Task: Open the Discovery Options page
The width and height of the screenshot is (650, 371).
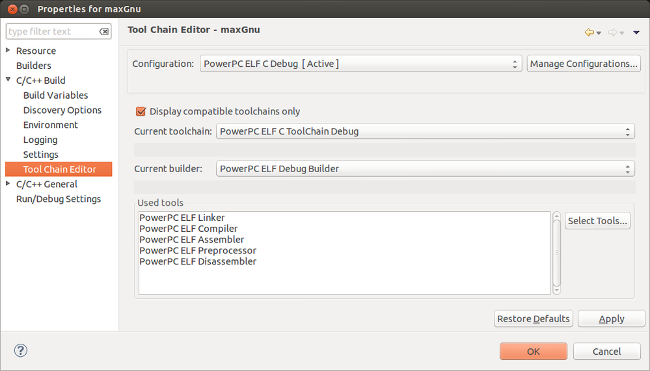Action: point(62,110)
